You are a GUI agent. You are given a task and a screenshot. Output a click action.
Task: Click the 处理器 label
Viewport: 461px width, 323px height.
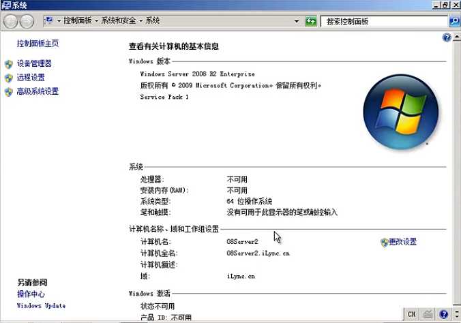pyautogui.click(x=152, y=179)
